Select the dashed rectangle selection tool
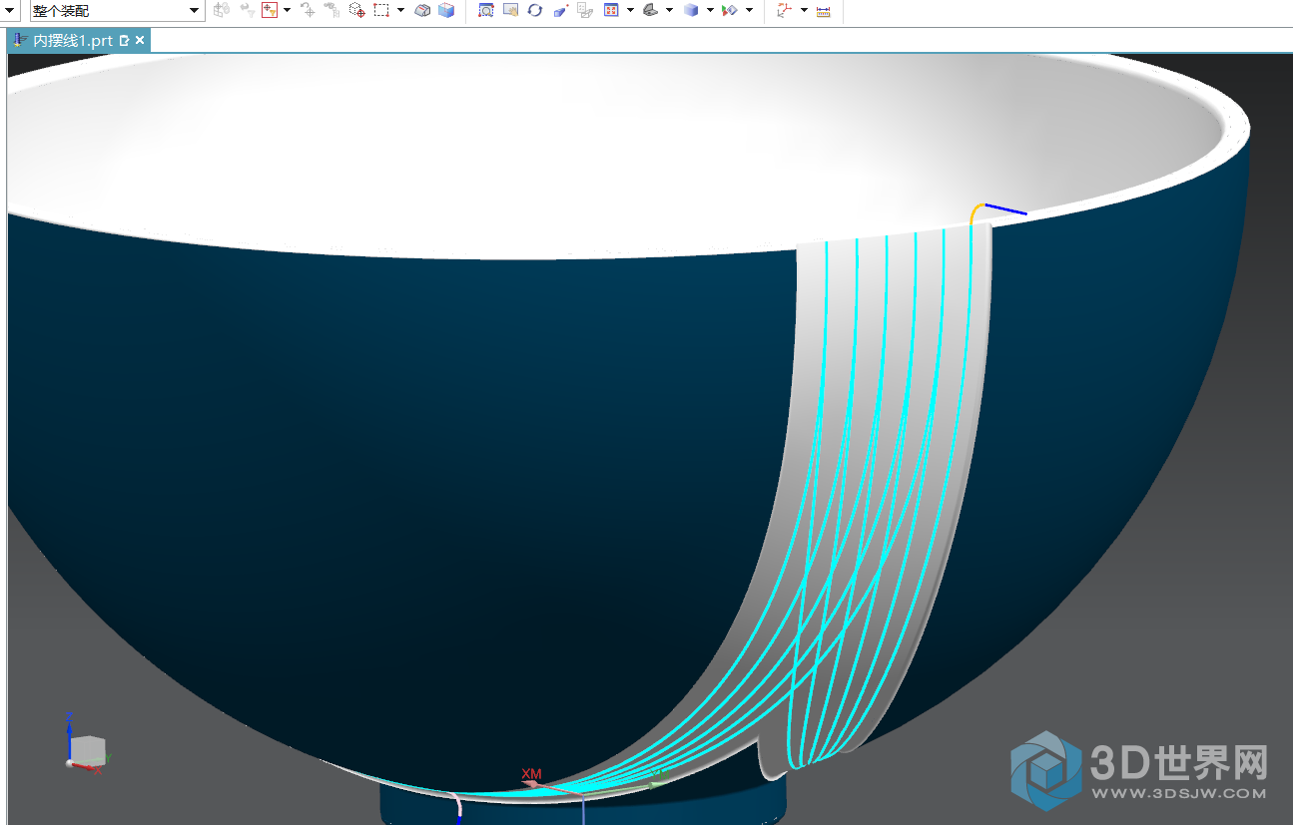 381,10
